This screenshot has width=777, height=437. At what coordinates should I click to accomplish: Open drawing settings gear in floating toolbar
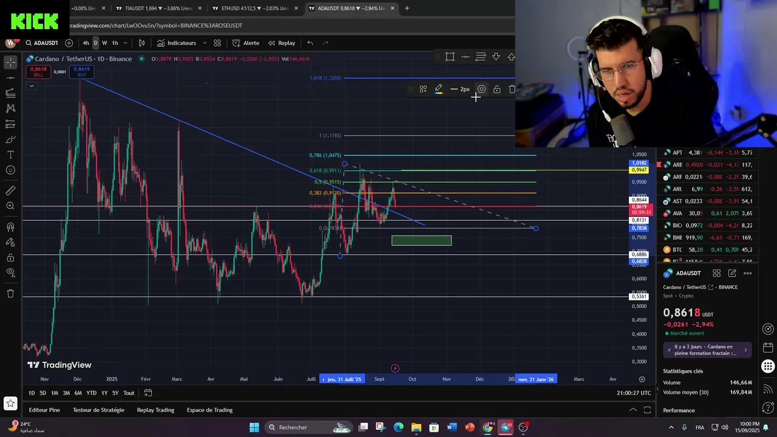481,89
